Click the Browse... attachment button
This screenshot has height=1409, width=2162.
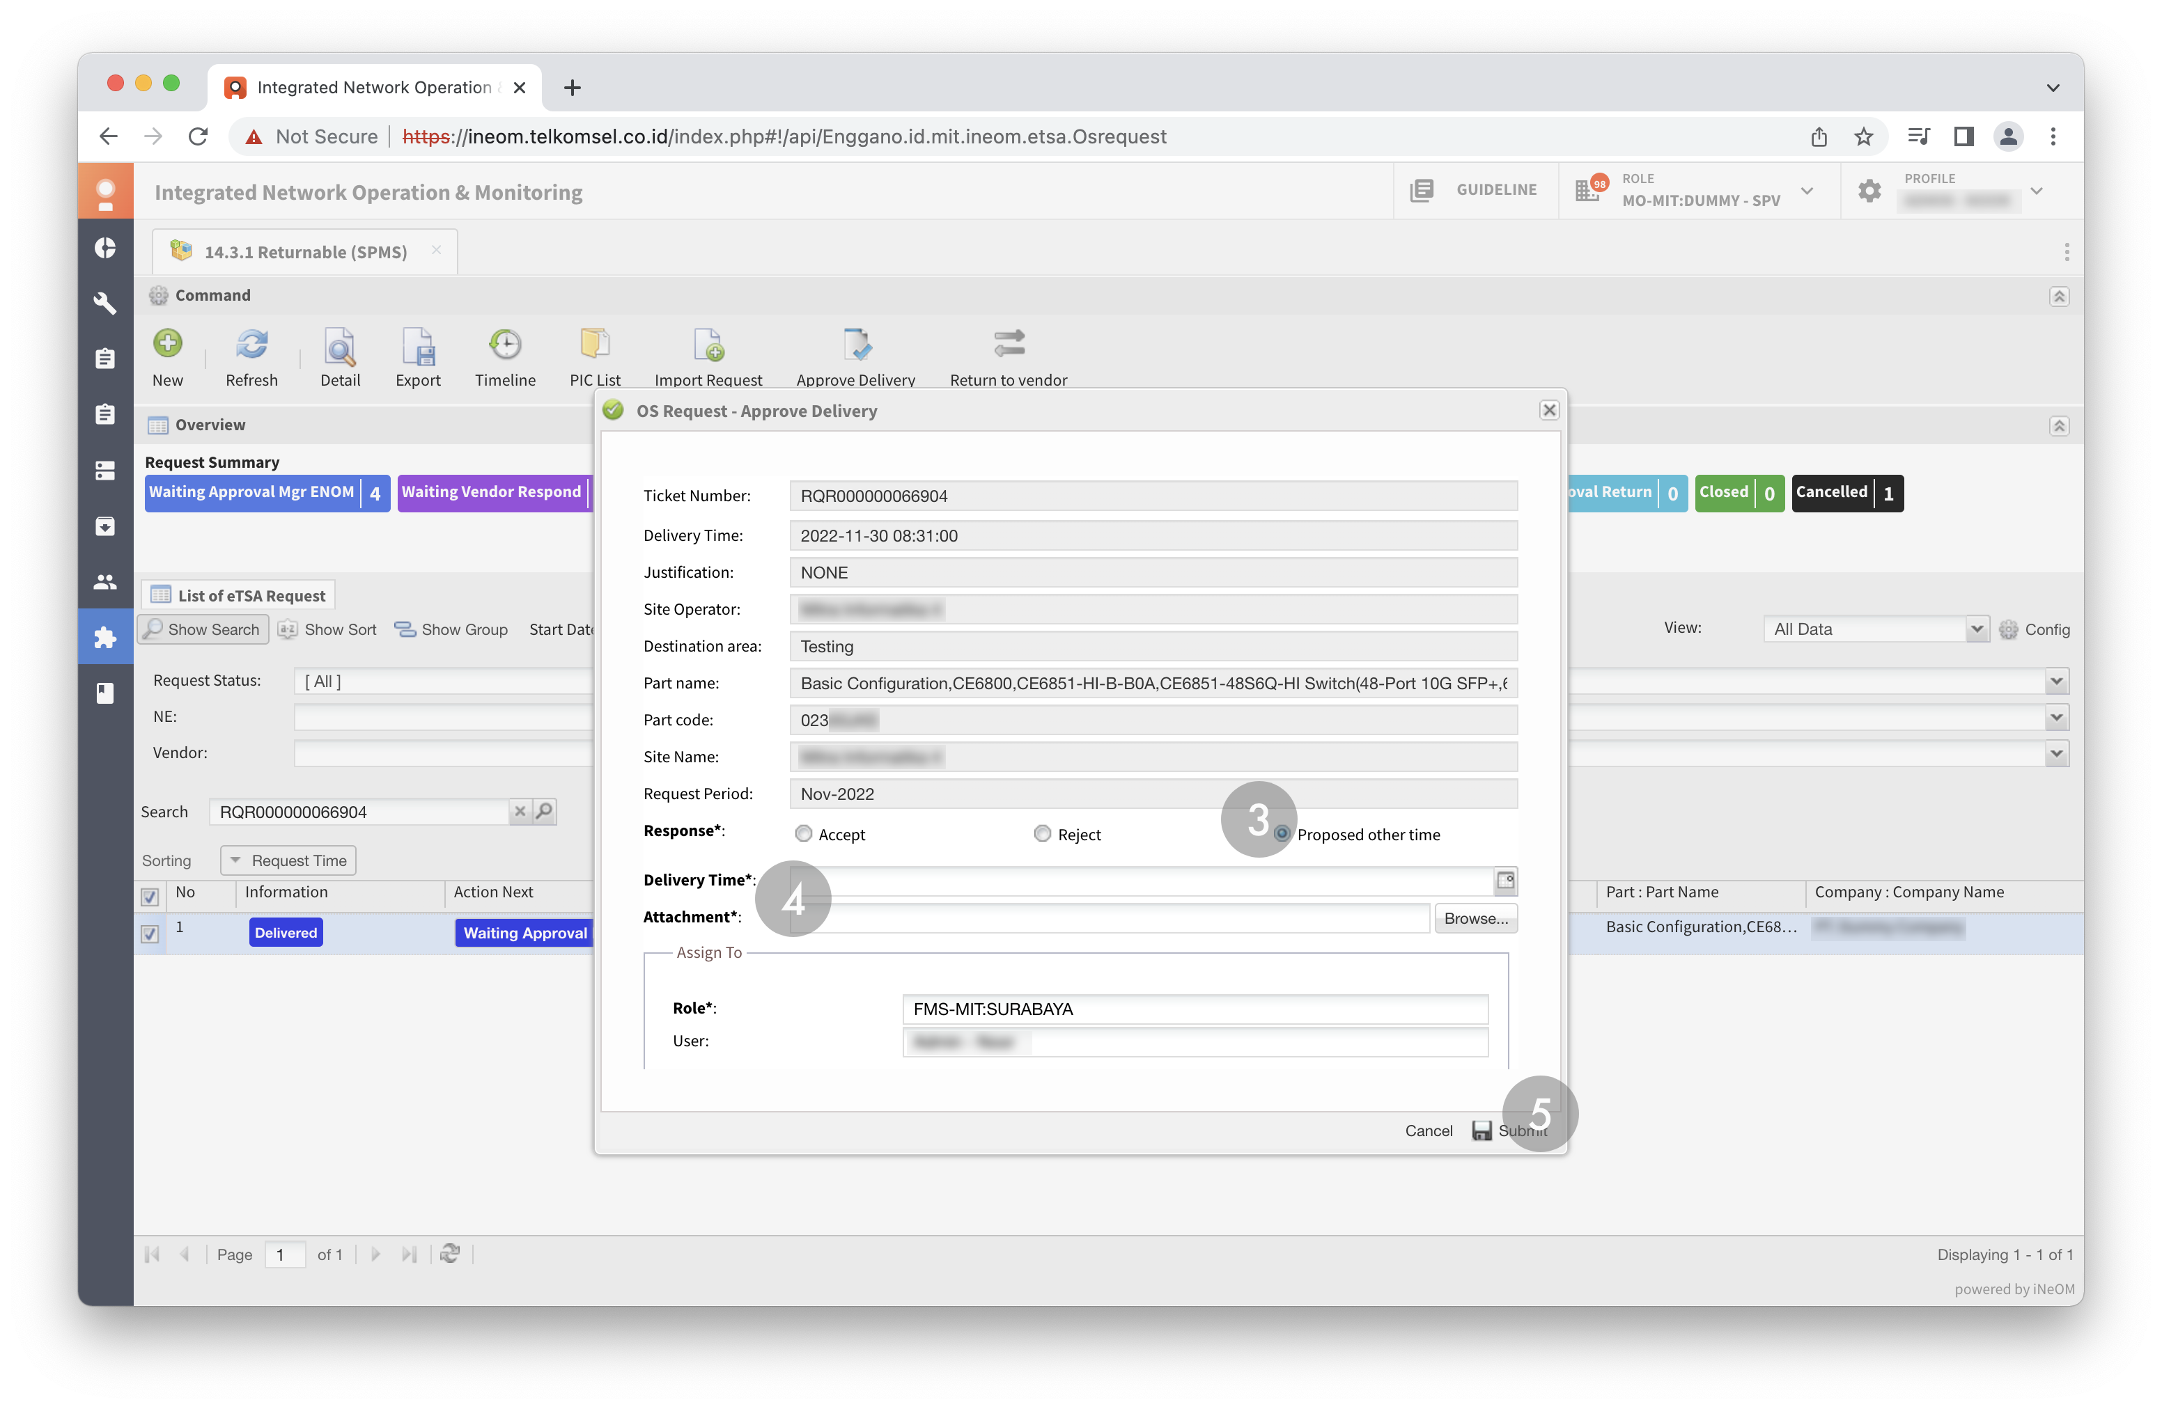click(x=1475, y=918)
